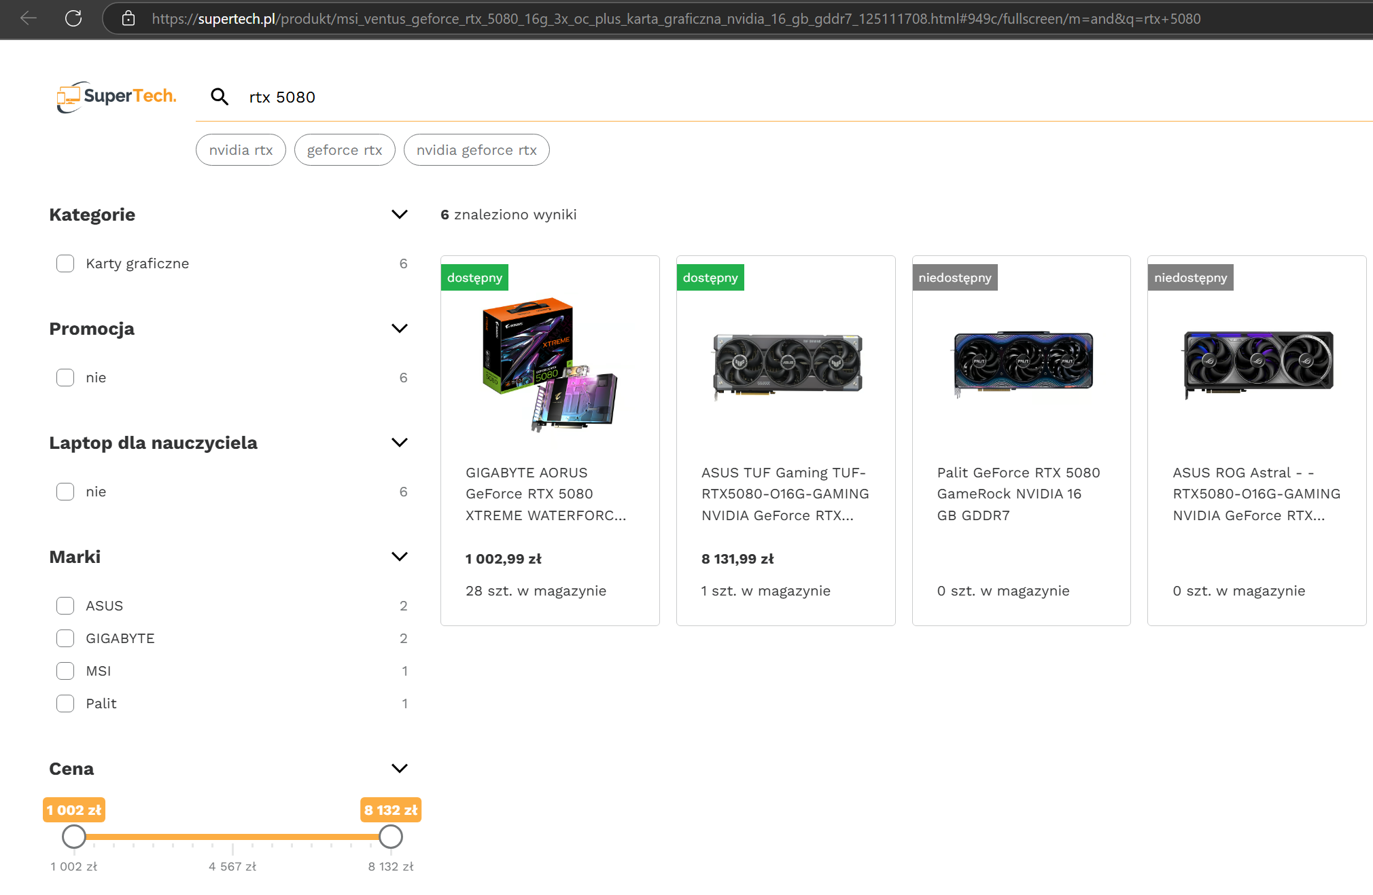Check the Karty graficzne category checkbox
The width and height of the screenshot is (1373, 895).
coord(65,263)
